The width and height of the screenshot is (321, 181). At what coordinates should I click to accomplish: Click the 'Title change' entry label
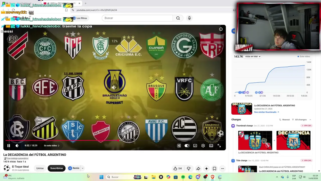(x=242, y=161)
